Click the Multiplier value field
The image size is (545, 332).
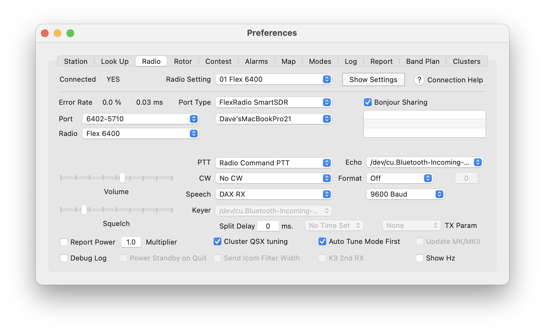(x=131, y=242)
